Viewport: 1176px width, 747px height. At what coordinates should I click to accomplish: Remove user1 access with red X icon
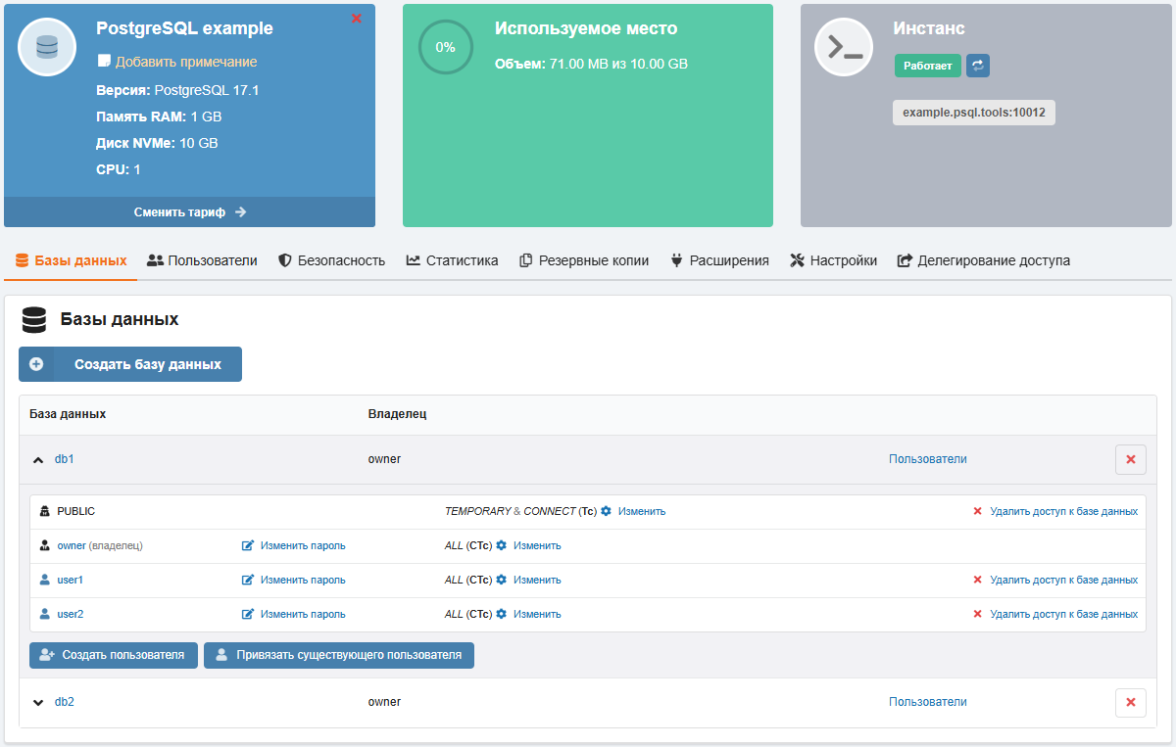coord(977,579)
